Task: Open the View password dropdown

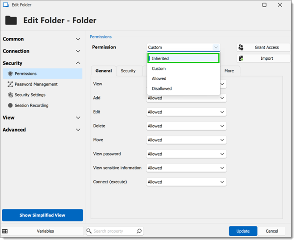Action: (x=186, y=154)
